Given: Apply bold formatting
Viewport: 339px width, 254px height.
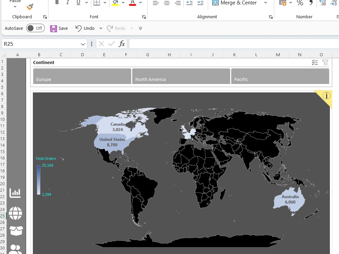Looking at the screenshot, I should (57, 2).
